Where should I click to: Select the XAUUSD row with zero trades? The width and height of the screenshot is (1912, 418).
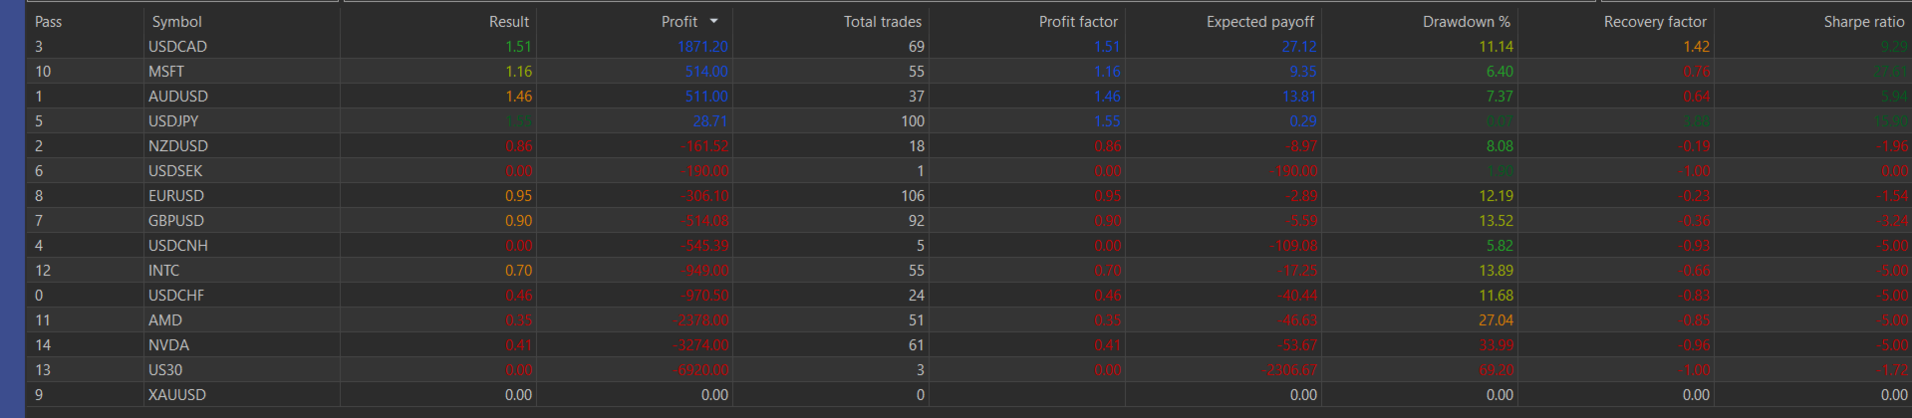pos(968,394)
